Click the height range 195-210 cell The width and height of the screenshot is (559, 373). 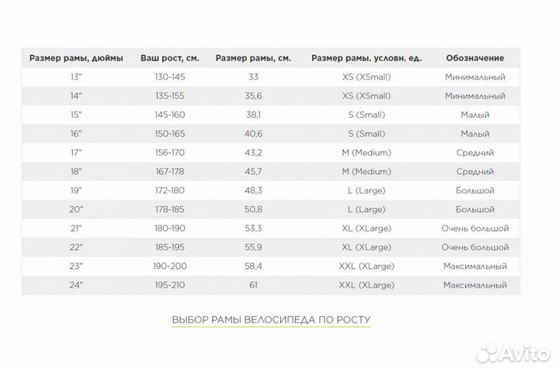click(x=169, y=286)
